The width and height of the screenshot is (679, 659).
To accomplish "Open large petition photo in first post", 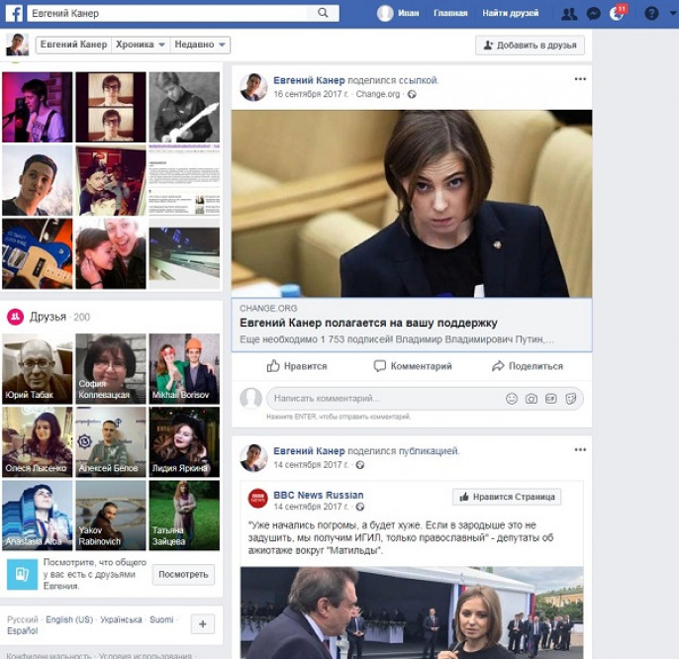I will (x=412, y=204).
